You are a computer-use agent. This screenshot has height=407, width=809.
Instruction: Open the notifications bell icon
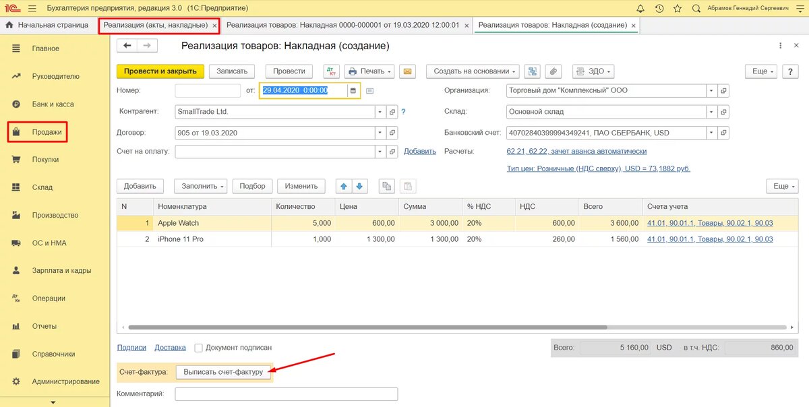(x=640, y=8)
